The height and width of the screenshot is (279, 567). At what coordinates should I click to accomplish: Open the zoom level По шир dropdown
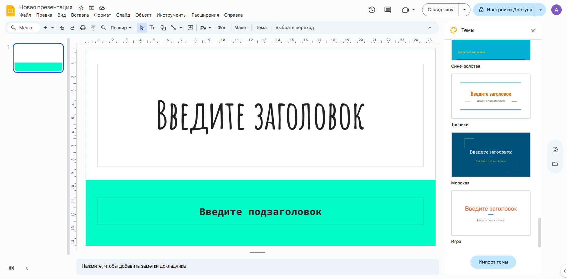pos(121,28)
